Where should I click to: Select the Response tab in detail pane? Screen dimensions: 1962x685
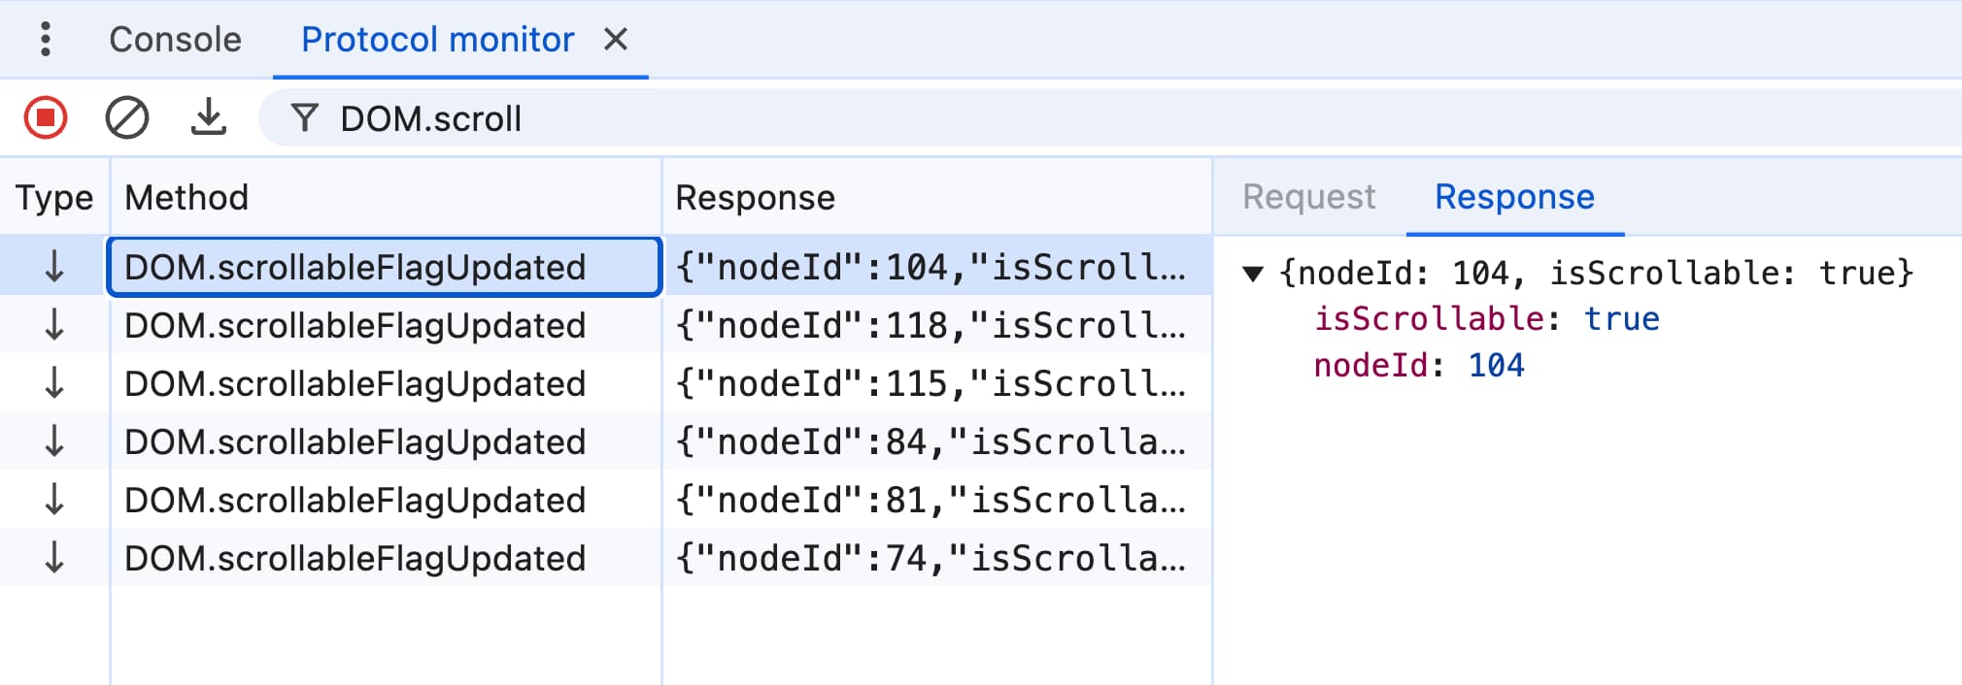point(1513,197)
